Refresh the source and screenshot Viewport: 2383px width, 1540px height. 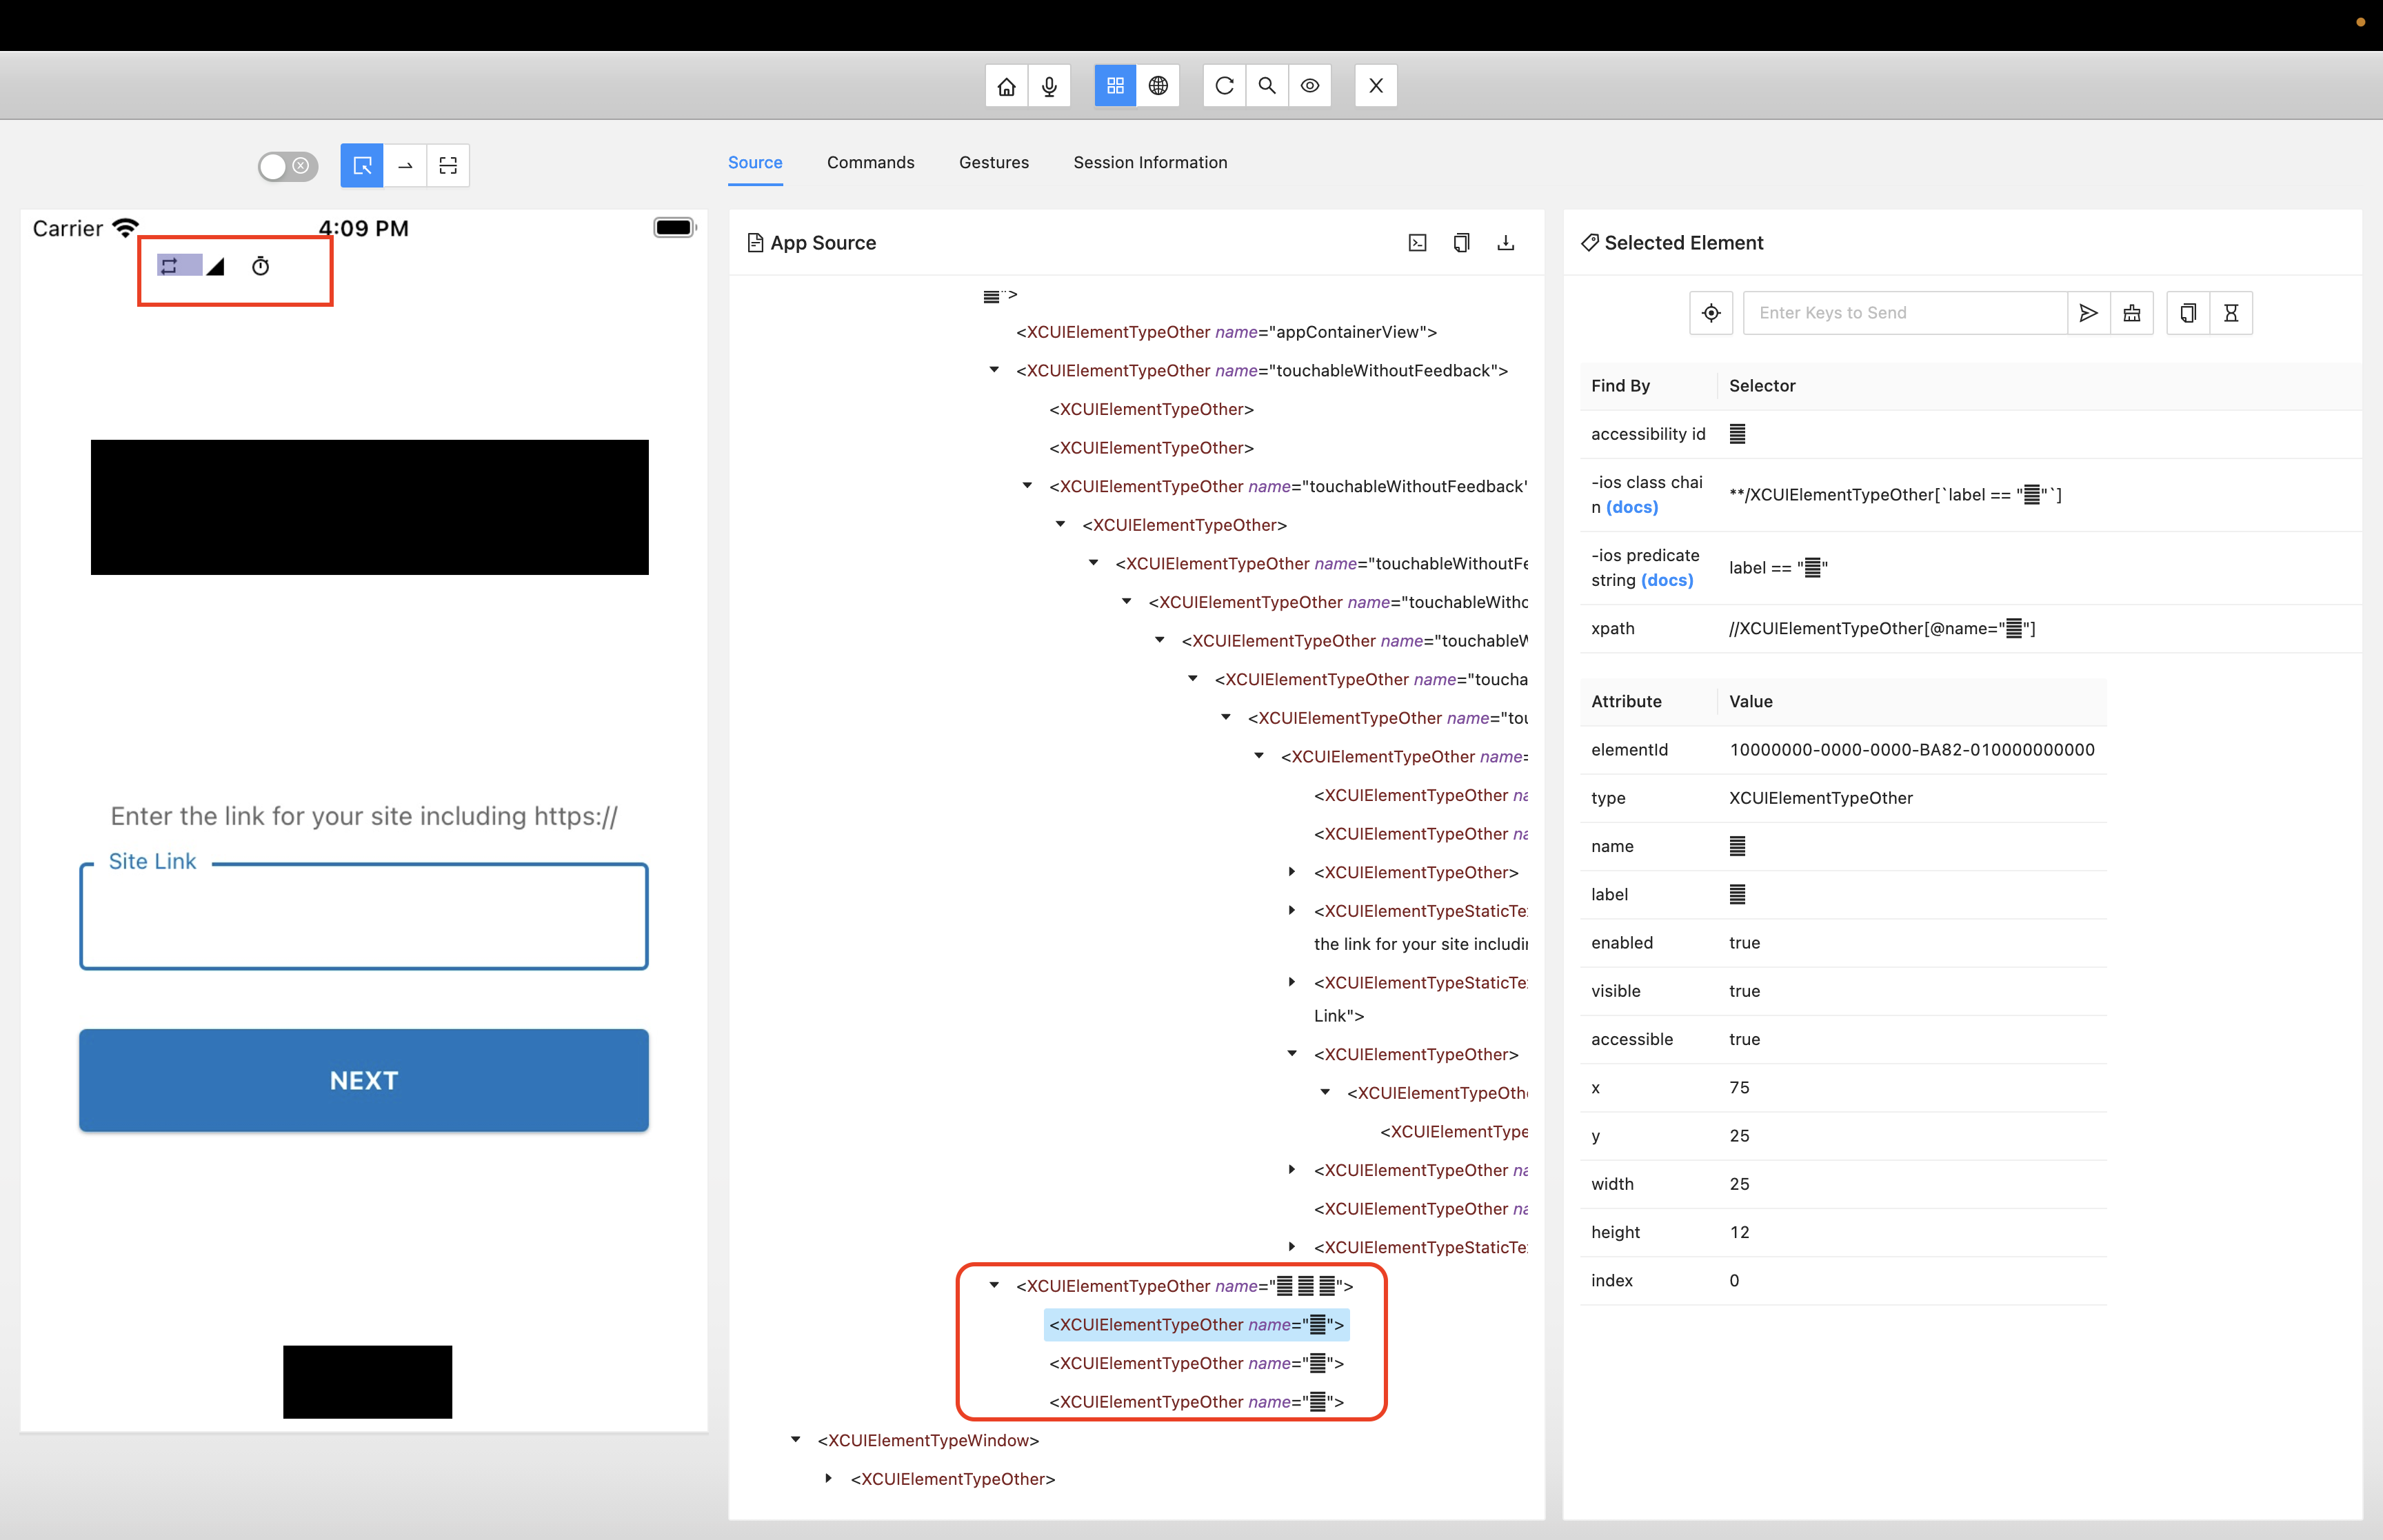1224,85
